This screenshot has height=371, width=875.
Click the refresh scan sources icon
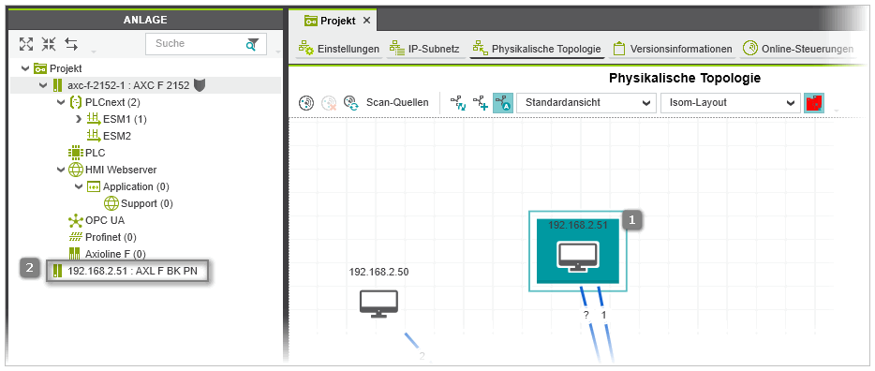point(350,103)
